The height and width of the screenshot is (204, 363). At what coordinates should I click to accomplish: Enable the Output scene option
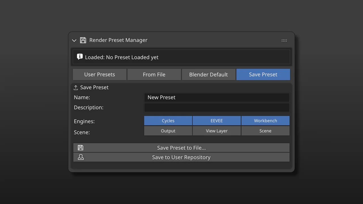click(168, 131)
